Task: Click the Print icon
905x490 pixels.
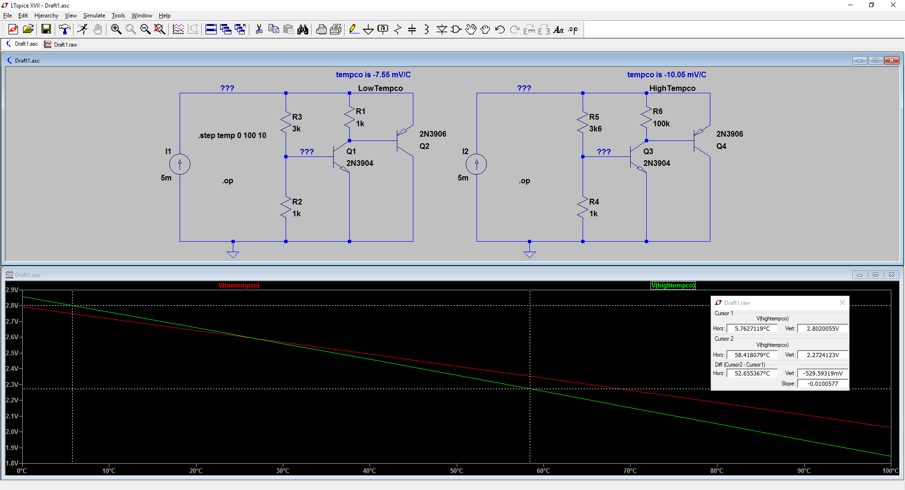Action: (321, 29)
